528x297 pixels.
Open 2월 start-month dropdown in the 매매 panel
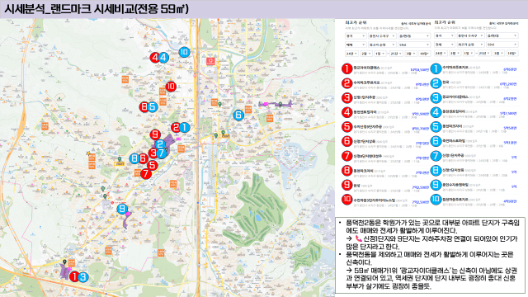(x=365, y=54)
